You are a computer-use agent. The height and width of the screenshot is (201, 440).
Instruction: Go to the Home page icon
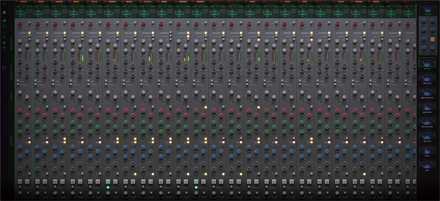click(x=4, y=13)
